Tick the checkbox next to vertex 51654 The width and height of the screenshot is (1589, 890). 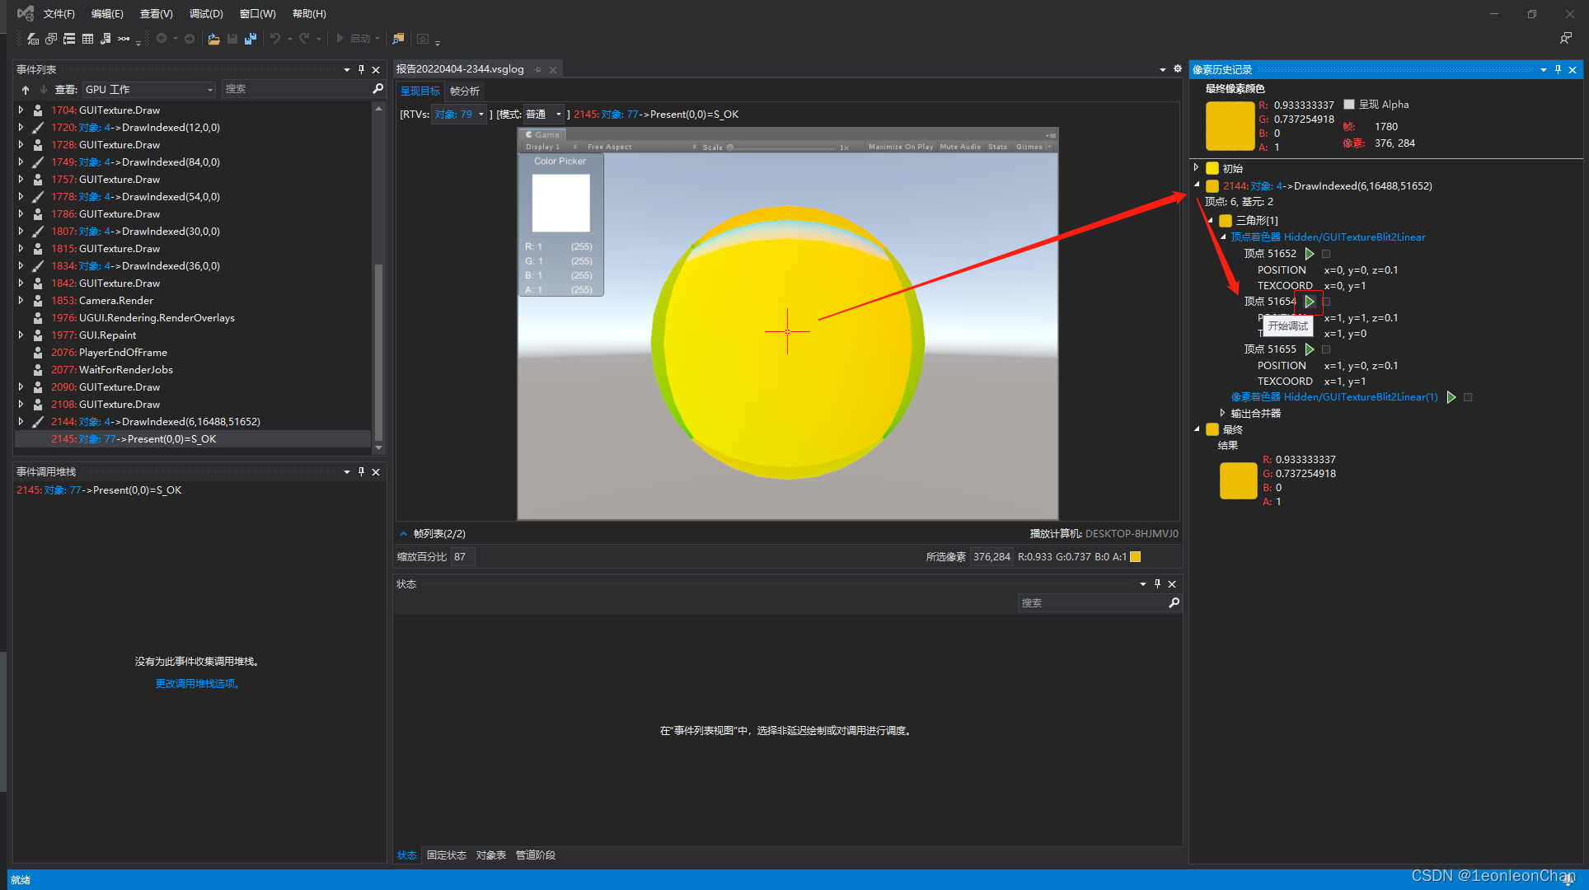tap(1326, 302)
